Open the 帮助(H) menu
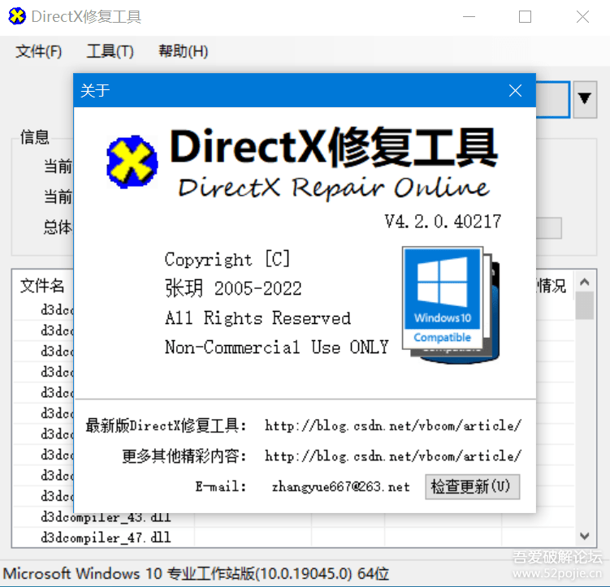610x587 pixels. click(x=184, y=51)
